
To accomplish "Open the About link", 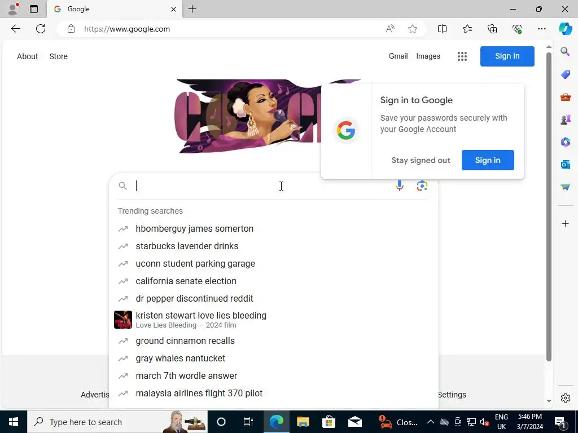I will [27, 56].
